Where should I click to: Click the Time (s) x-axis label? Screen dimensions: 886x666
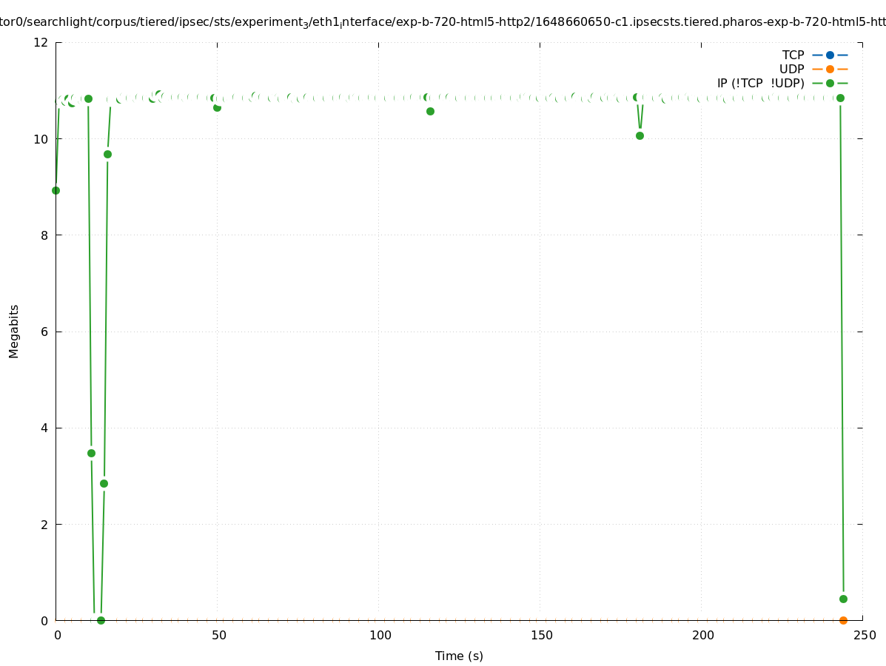coord(459,656)
